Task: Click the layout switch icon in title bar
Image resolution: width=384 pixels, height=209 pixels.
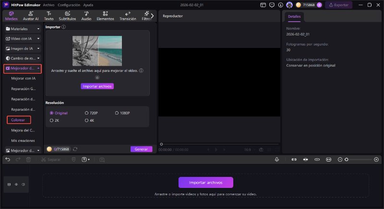Action: tap(263, 5)
